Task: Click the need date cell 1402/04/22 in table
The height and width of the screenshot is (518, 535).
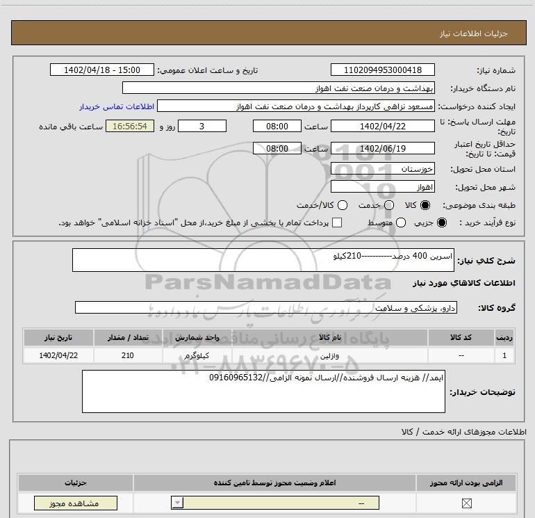Action: point(58,355)
